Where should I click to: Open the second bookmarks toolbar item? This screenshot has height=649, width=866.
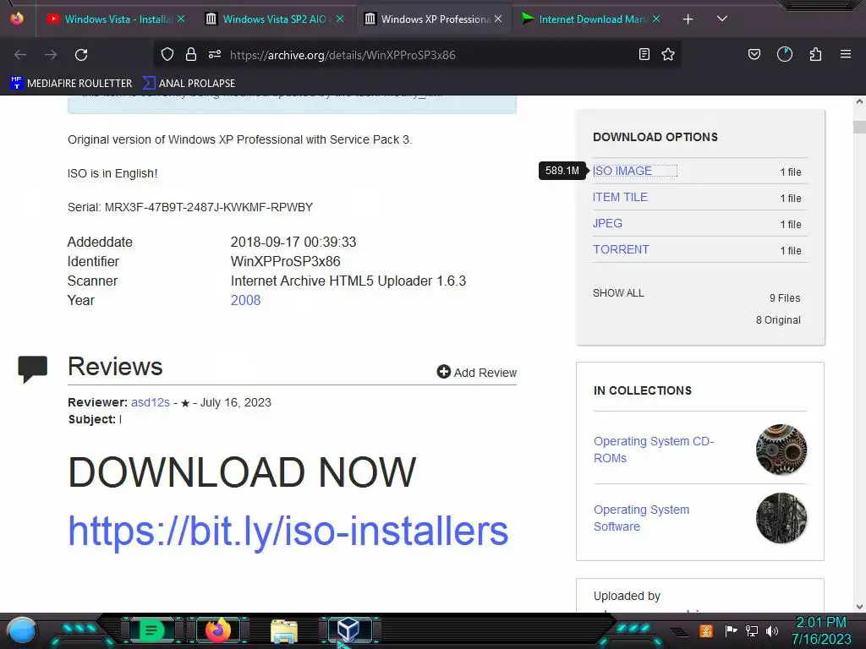189,84
